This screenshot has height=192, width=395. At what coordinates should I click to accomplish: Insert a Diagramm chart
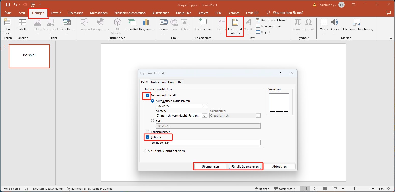point(146,25)
